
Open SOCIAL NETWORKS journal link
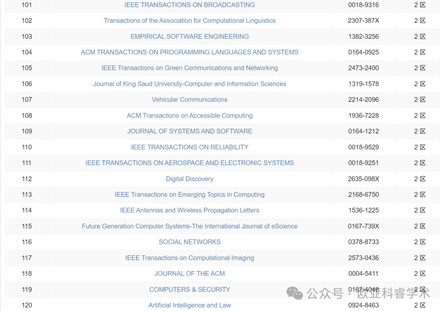[190, 242]
